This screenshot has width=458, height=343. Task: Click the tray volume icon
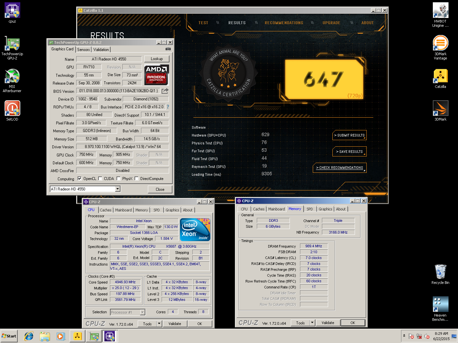(427, 336)
